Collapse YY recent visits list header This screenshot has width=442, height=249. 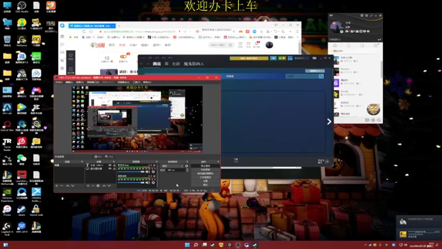338,51
